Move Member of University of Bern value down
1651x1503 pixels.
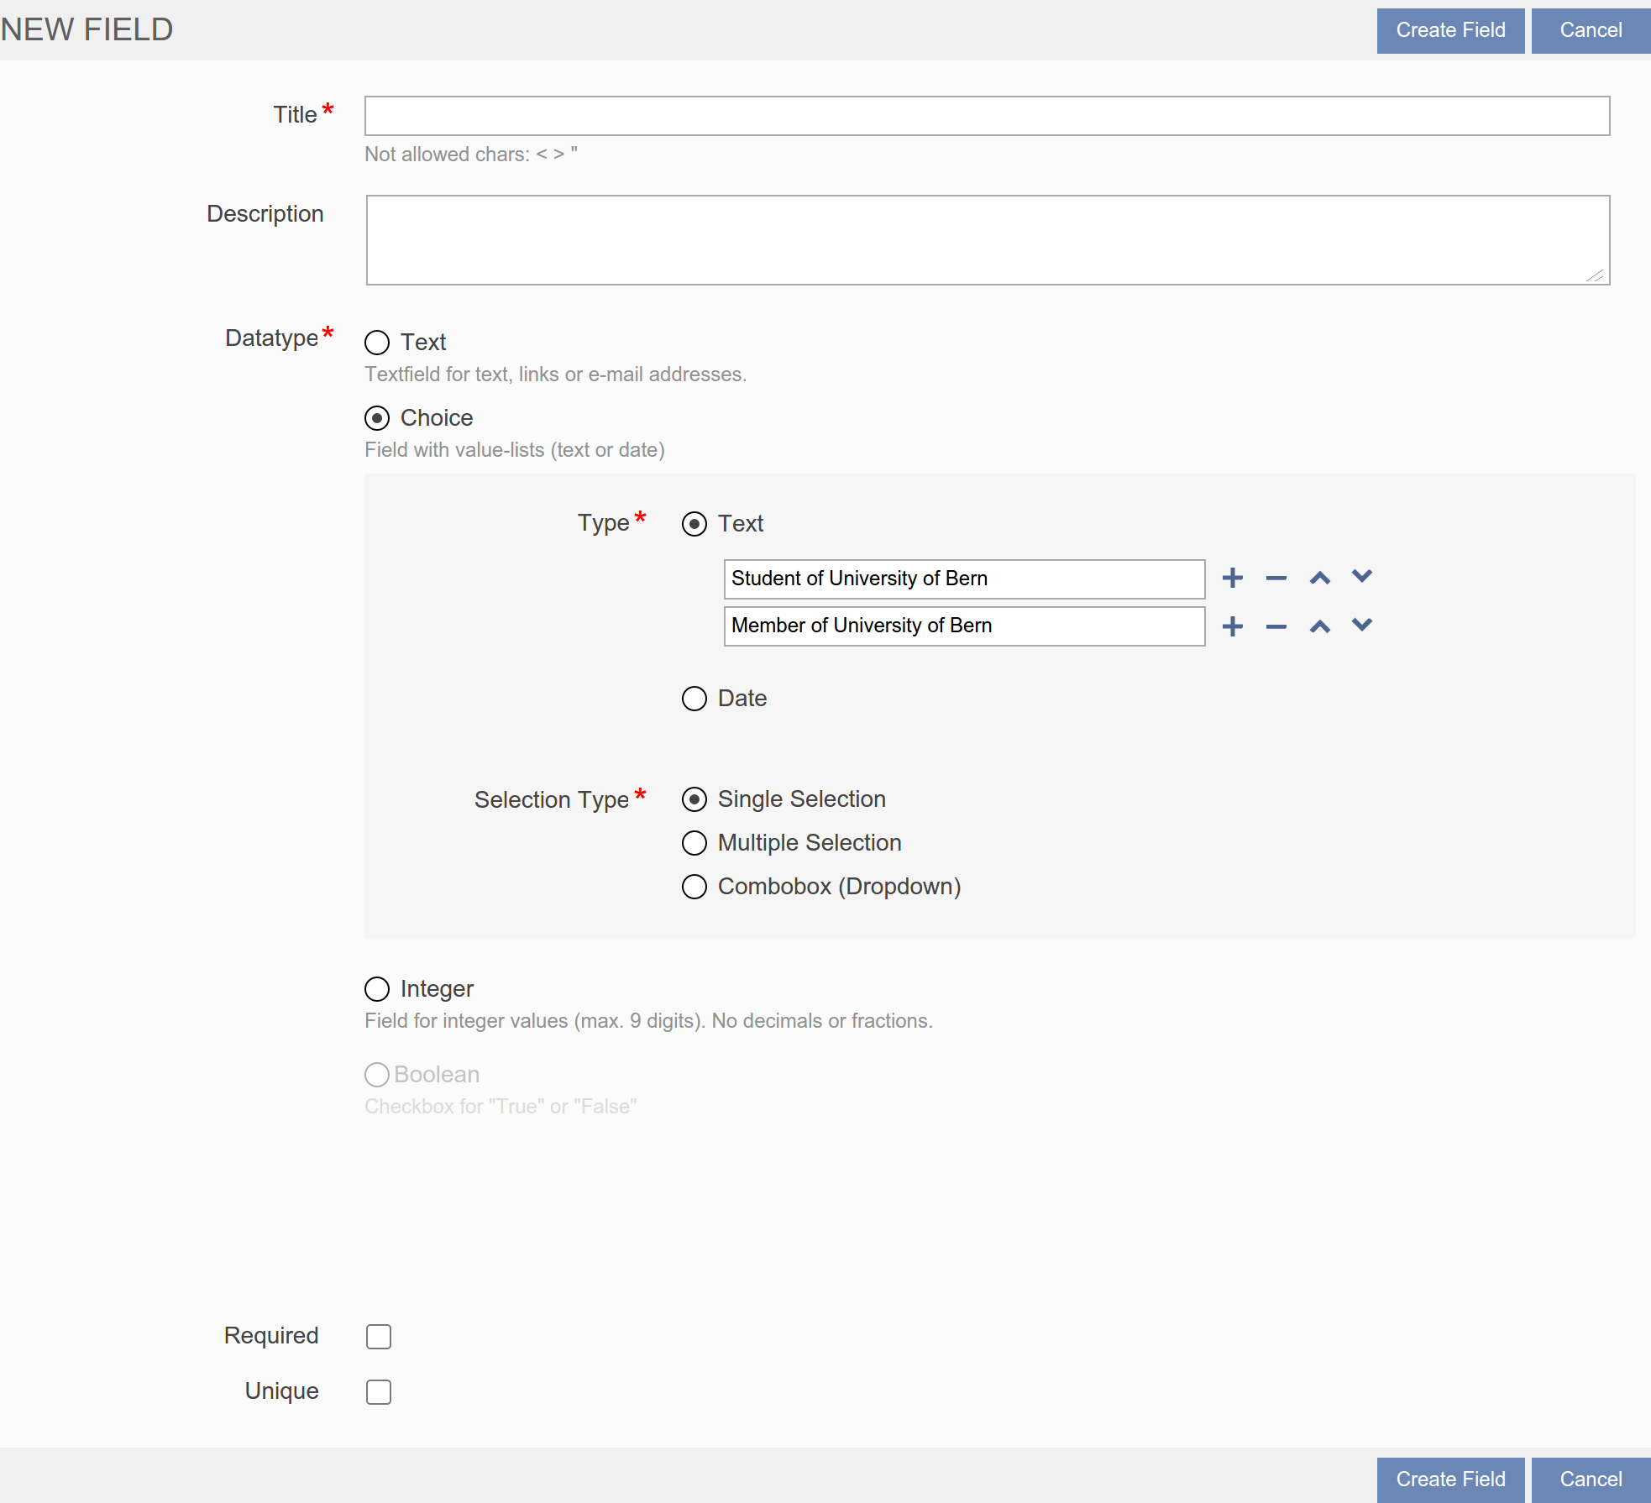[x=1361, y=625]
